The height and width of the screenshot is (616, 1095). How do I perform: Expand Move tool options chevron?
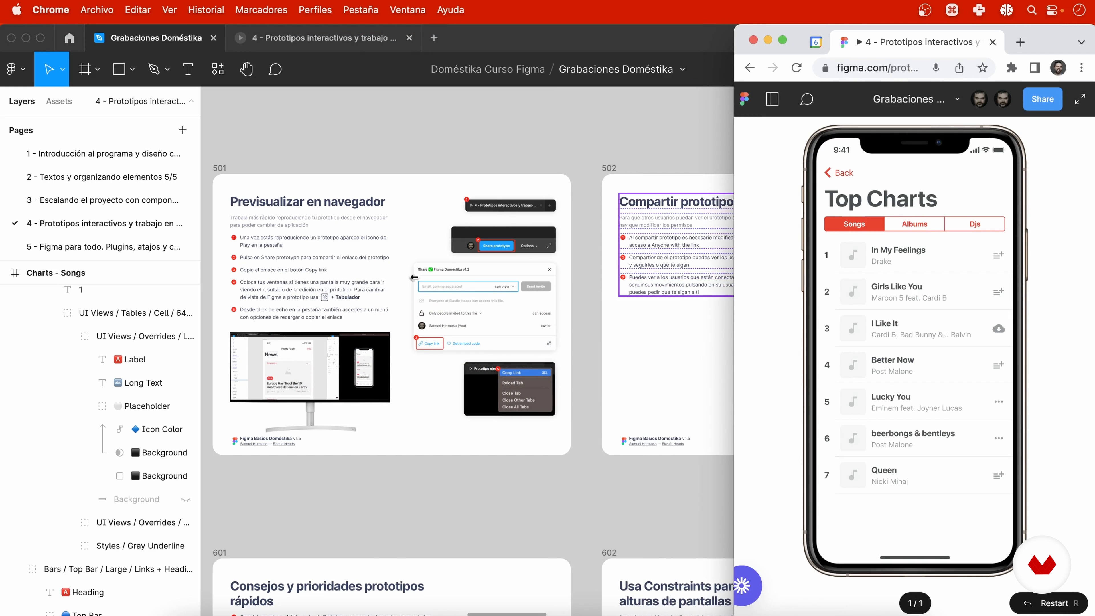coord(62,69)
